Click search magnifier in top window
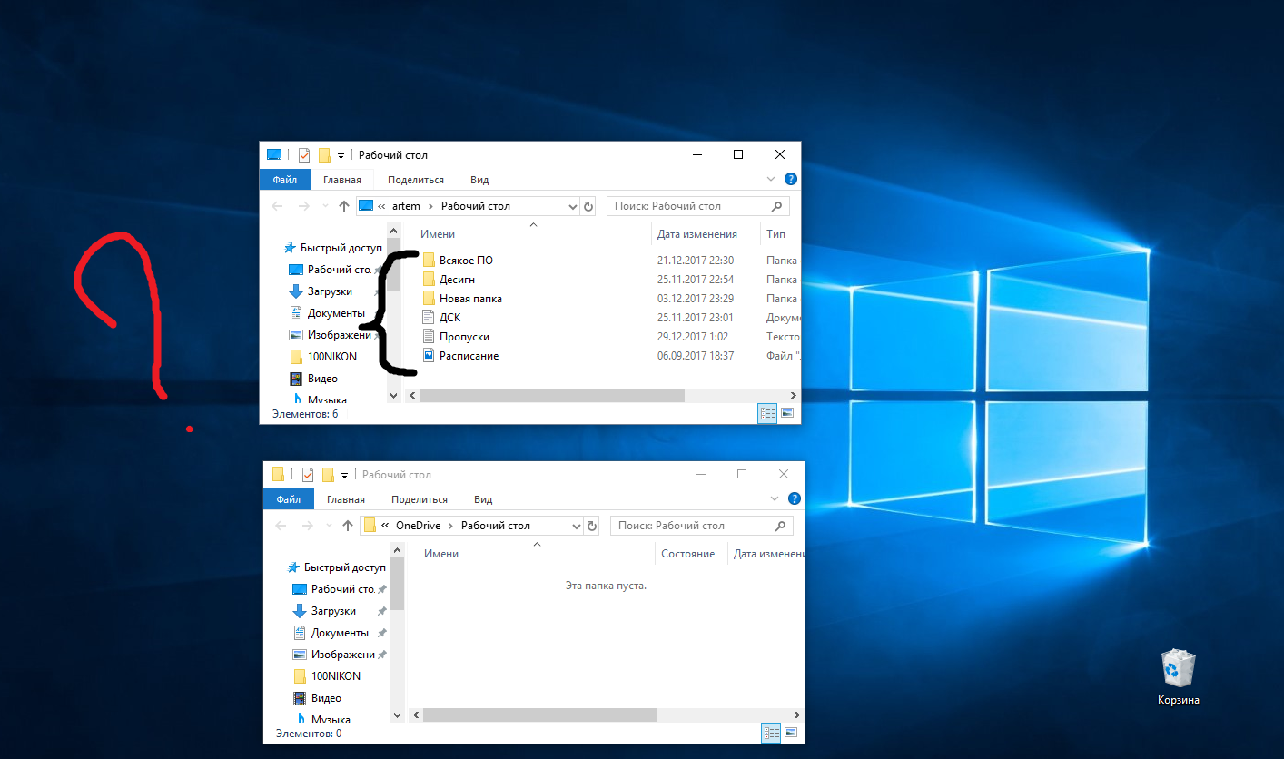 pyautogui.click(x=777, y=206)
